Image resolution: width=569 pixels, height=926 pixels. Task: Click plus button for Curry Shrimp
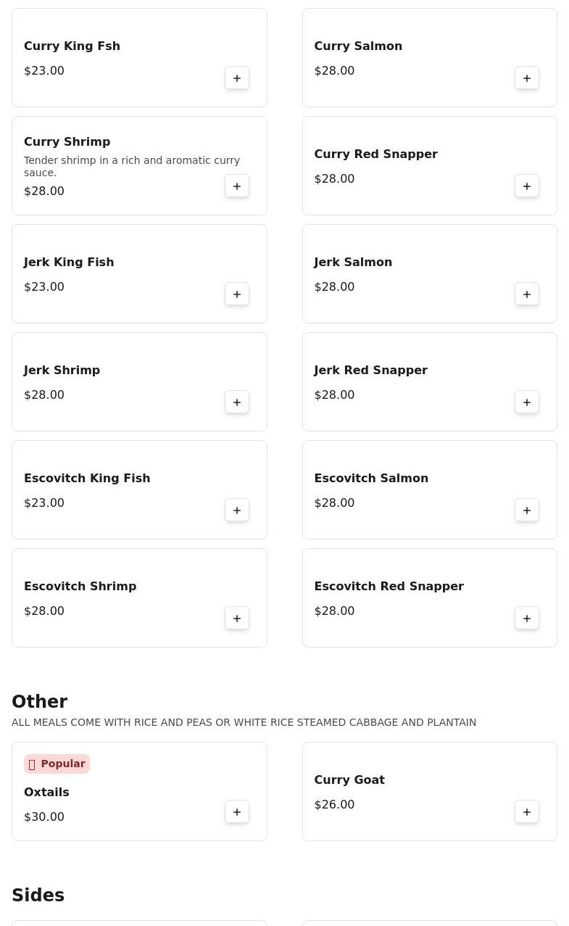tap(237, 186)
